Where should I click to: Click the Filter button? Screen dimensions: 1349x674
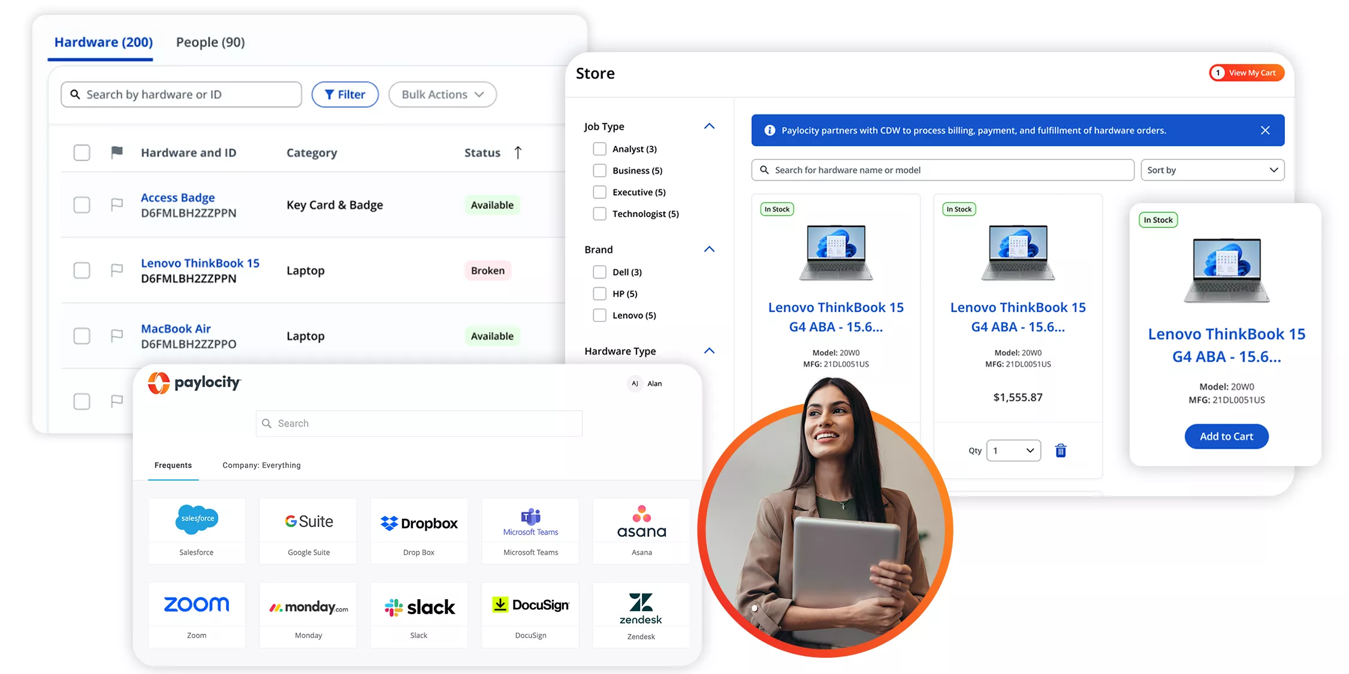coord(345,95)
